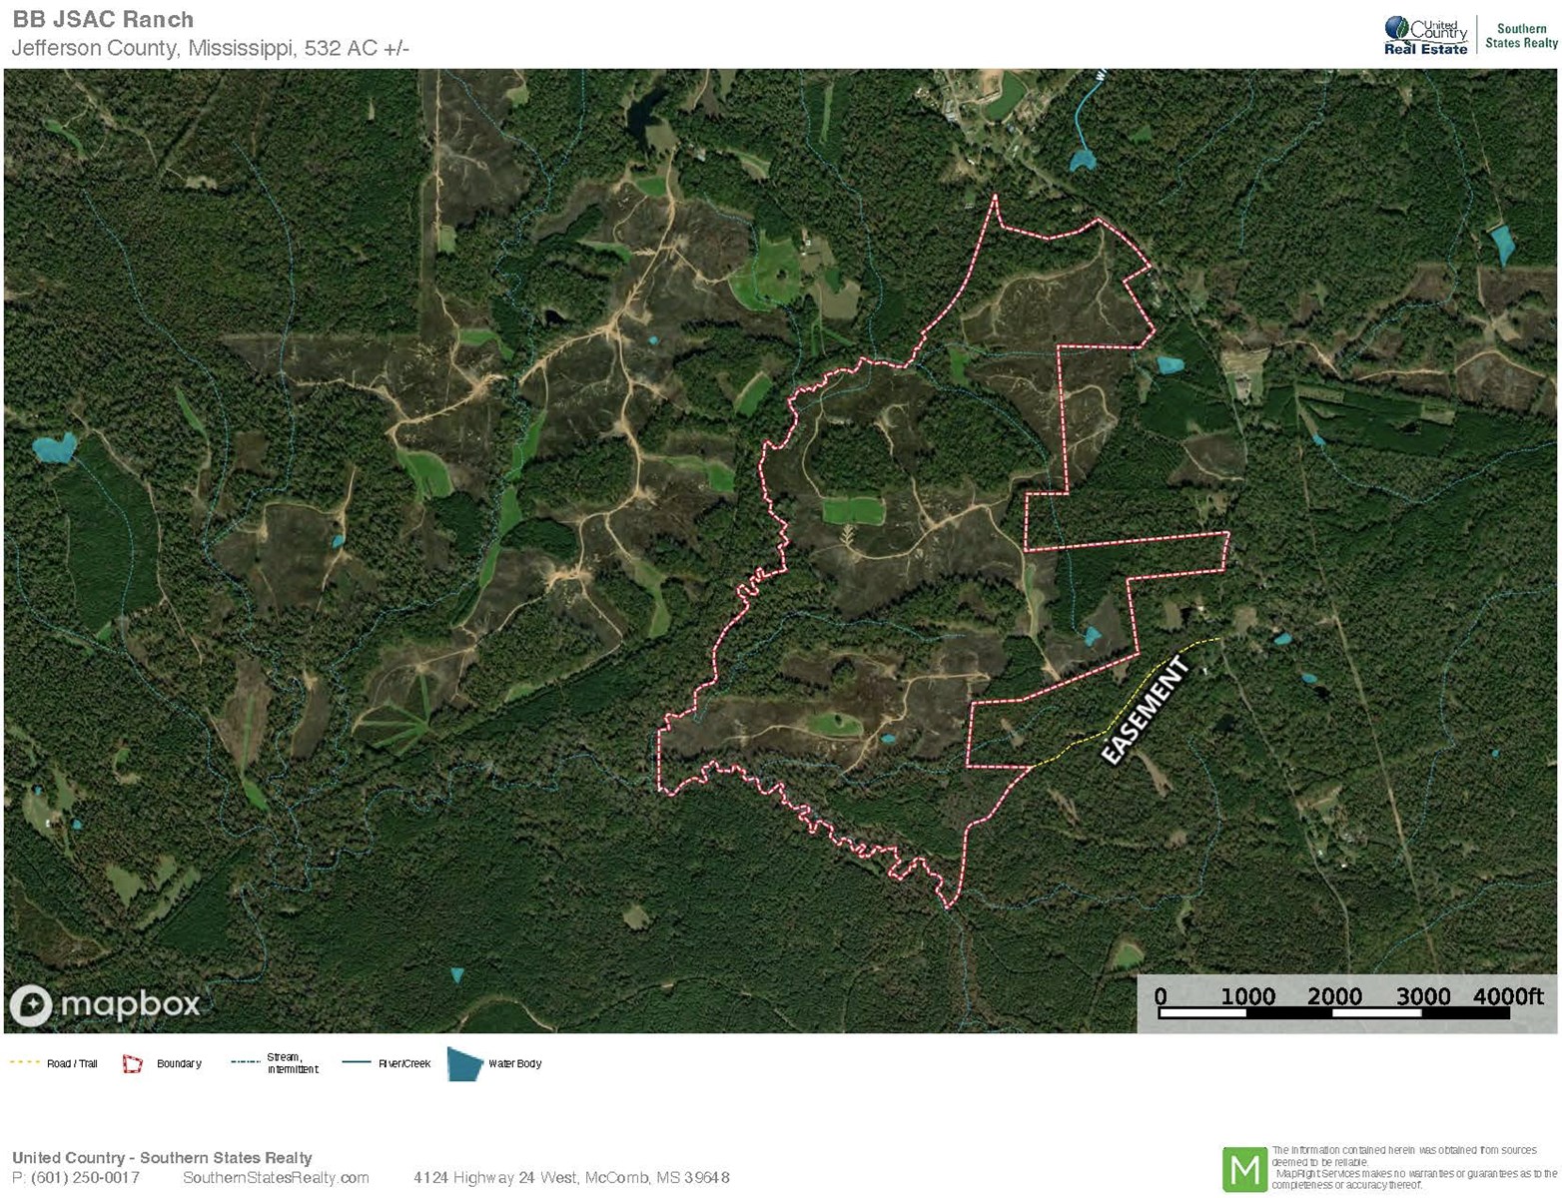1562x1198 pixels.
Task: Click the Boundary legend icon
Action: [x=133, y=1064]
